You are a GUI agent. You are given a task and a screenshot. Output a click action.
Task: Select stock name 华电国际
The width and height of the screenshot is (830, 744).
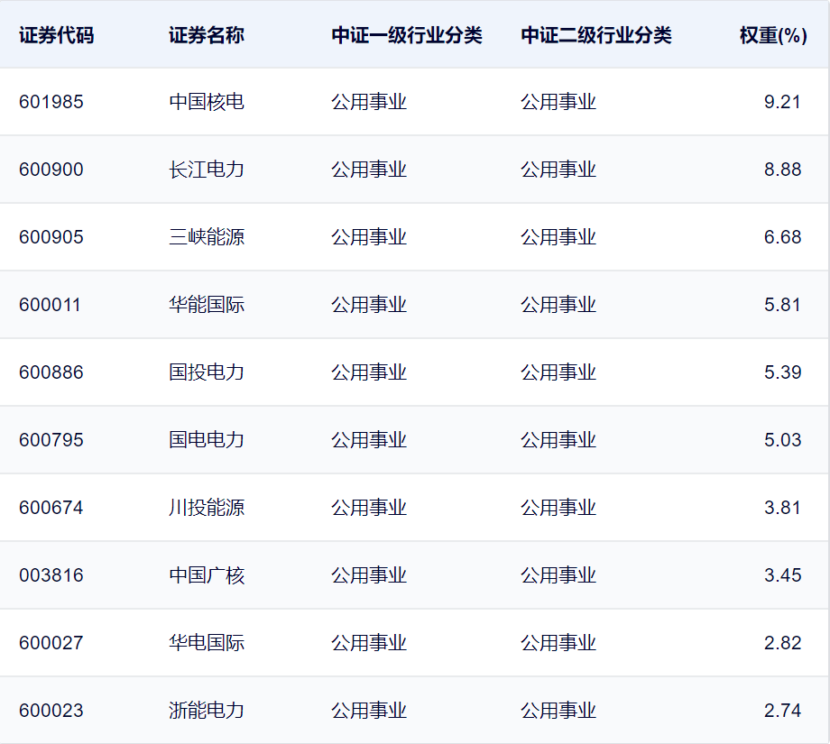[207, 642]
